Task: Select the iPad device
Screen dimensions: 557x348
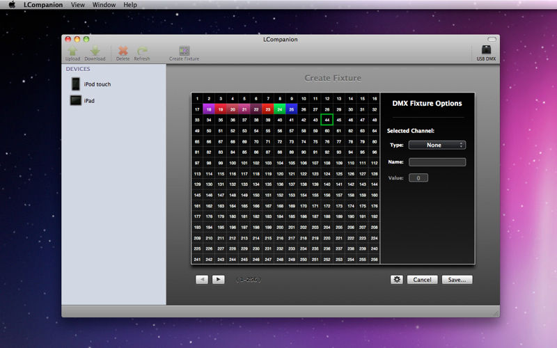Action: click(88, 101)
